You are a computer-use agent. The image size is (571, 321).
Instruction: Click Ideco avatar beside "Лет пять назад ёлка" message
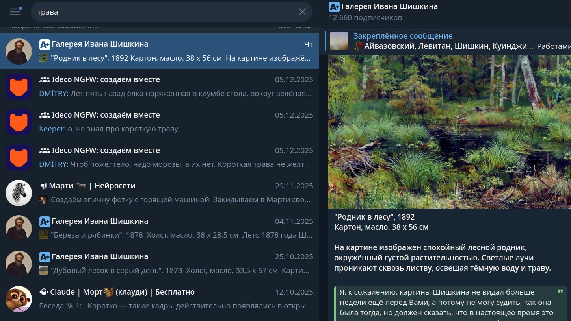point(19,87)
